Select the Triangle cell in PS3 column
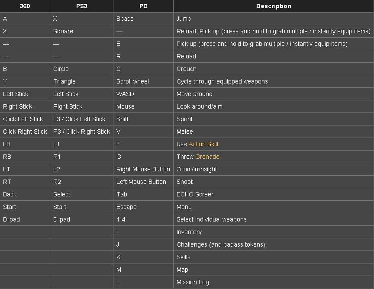The height and width of the screenshot is (289, 374). click(81, 81)
